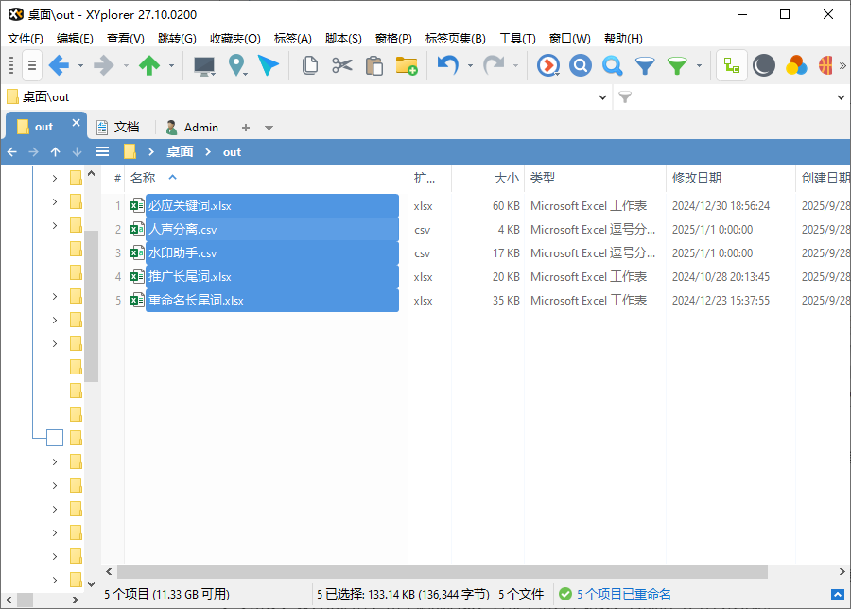Open the tab list dropdown arrow
This screenshot has height=609, width=851.
pos(269,128)
